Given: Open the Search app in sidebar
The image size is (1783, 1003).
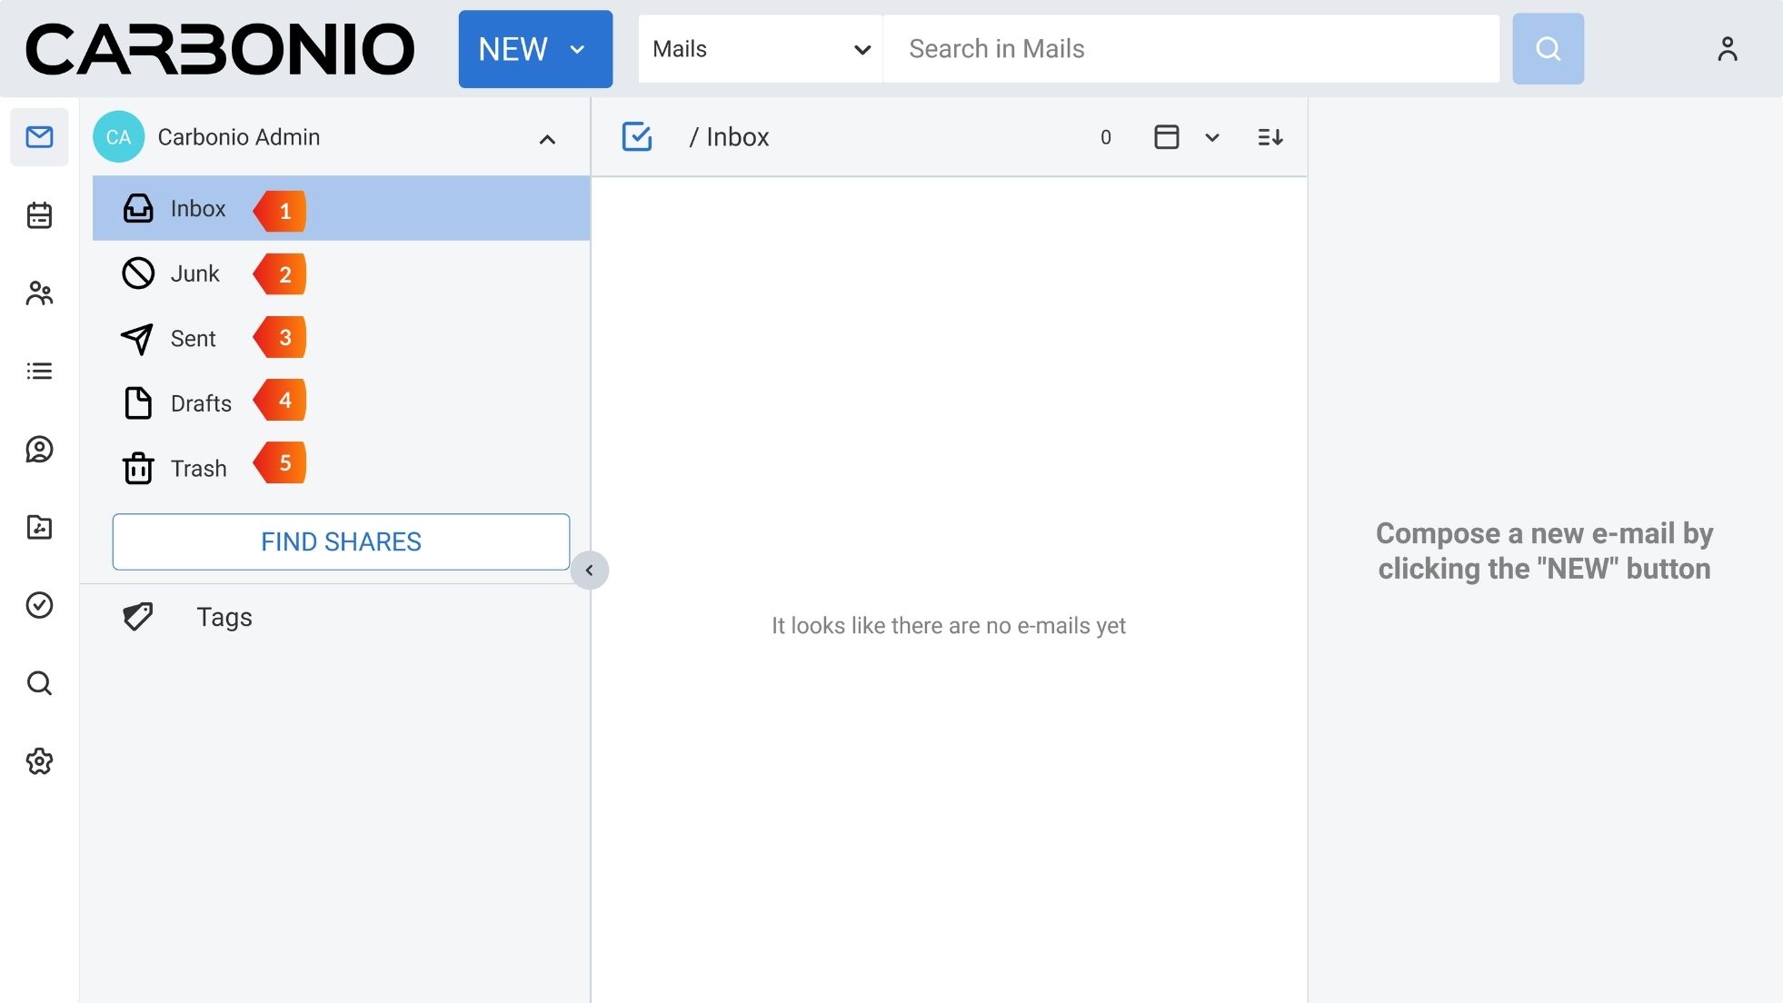Looking at the screenshot, I should [39, 683].
